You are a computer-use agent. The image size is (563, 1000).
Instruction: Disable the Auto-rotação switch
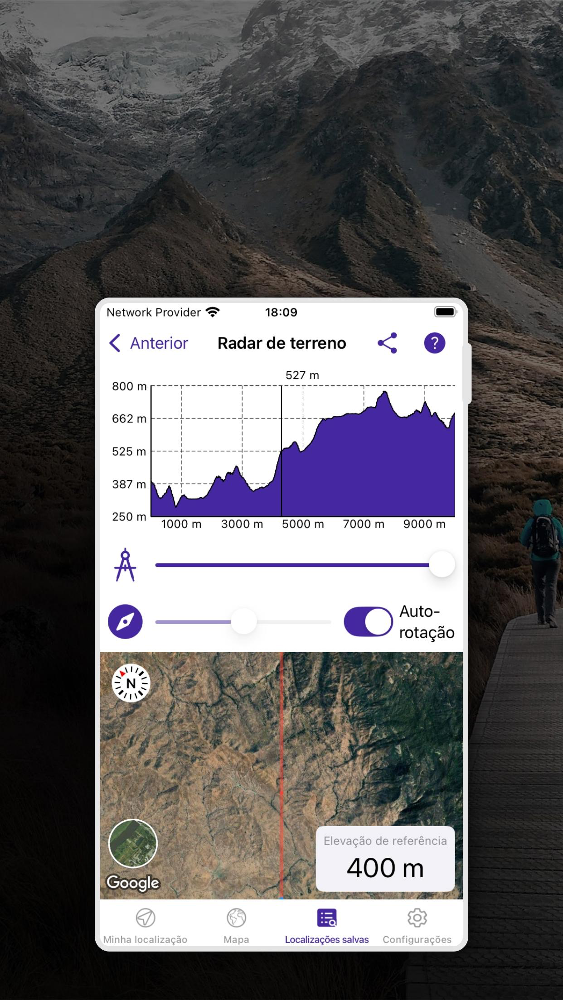[x=368, y=621]
